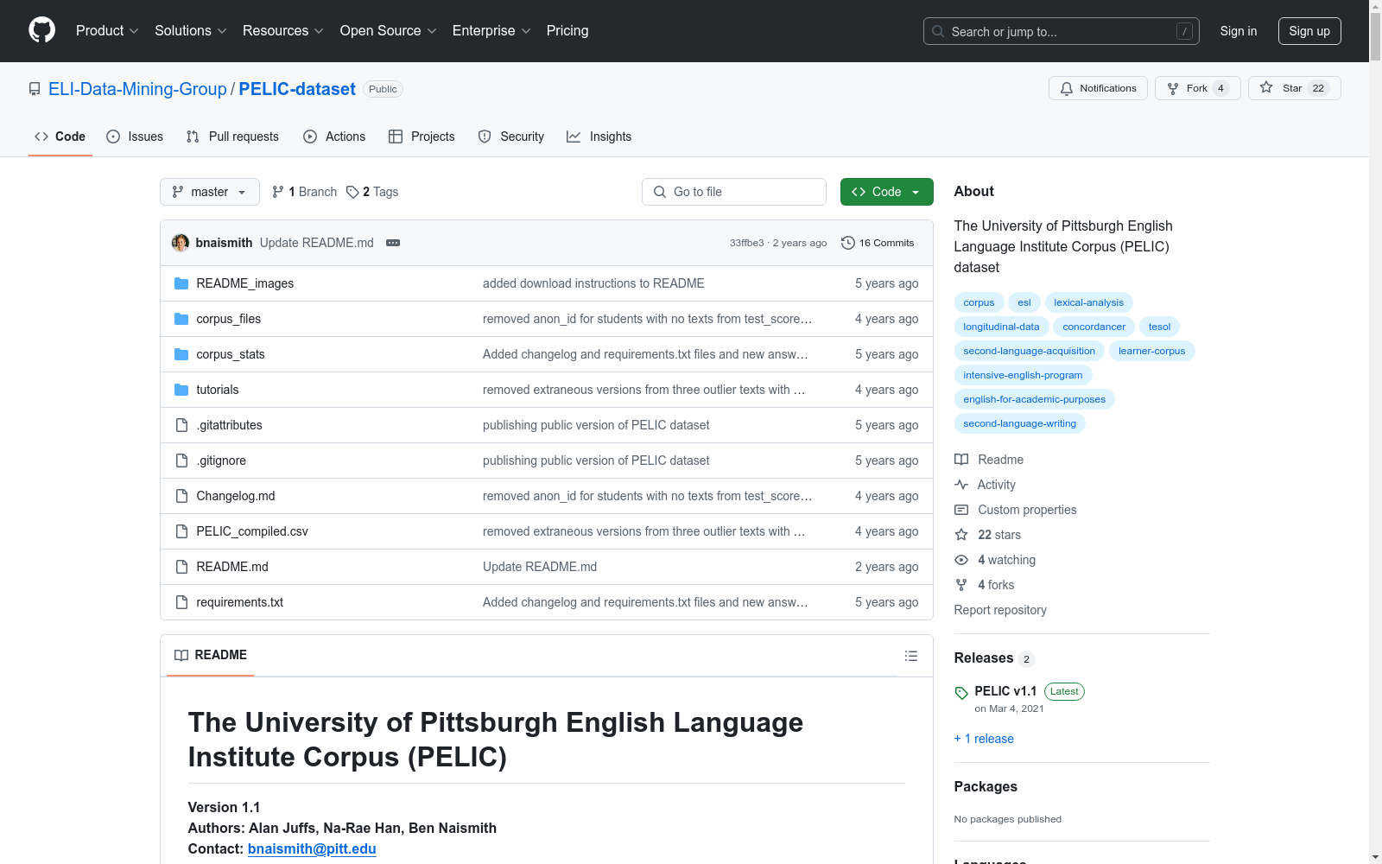This screenshot has width=1382, height=864.
Task: Open the Projects tab
Action: tap(422, 137)
